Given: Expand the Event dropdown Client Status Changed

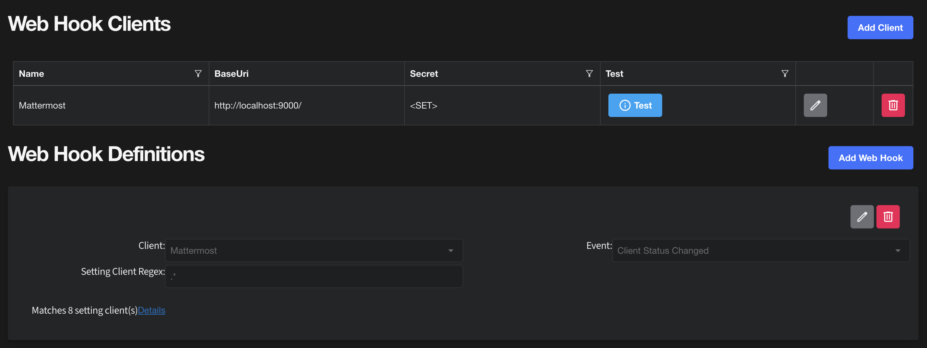Looking at the screenshot, I should click(761, 250).
